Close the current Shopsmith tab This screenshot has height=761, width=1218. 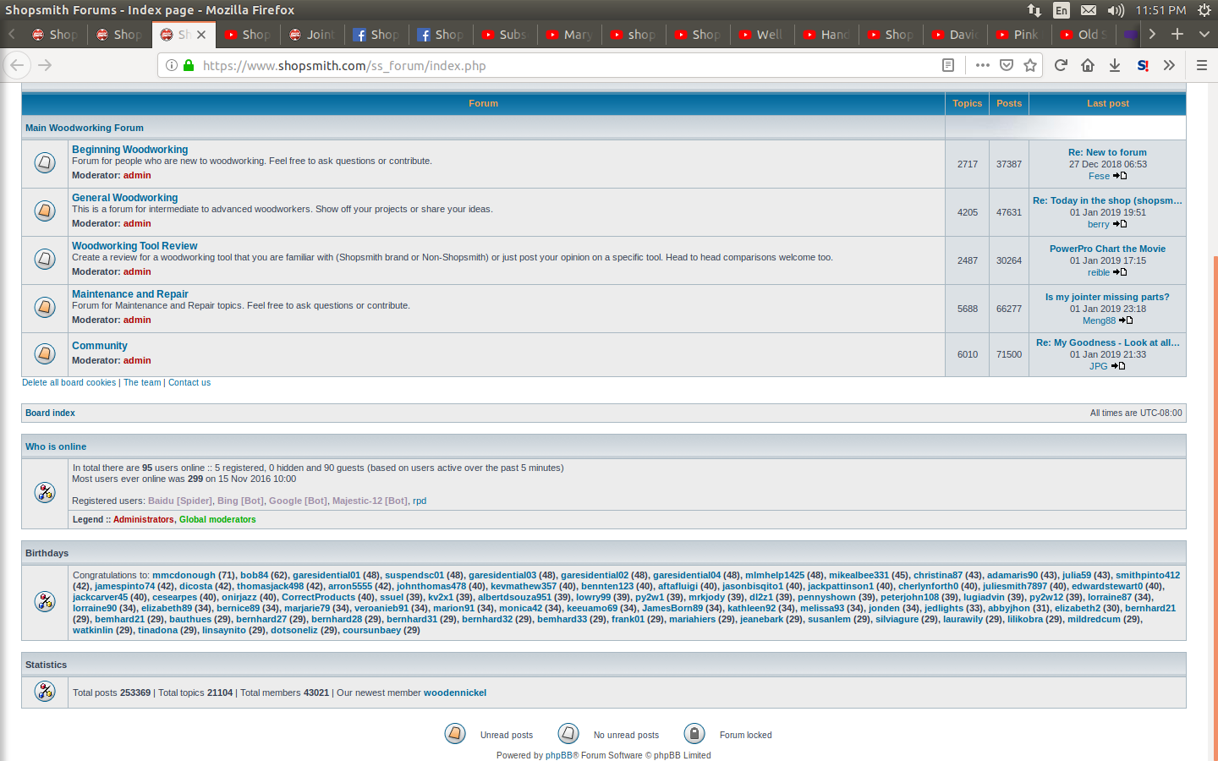tap(201, 35)
